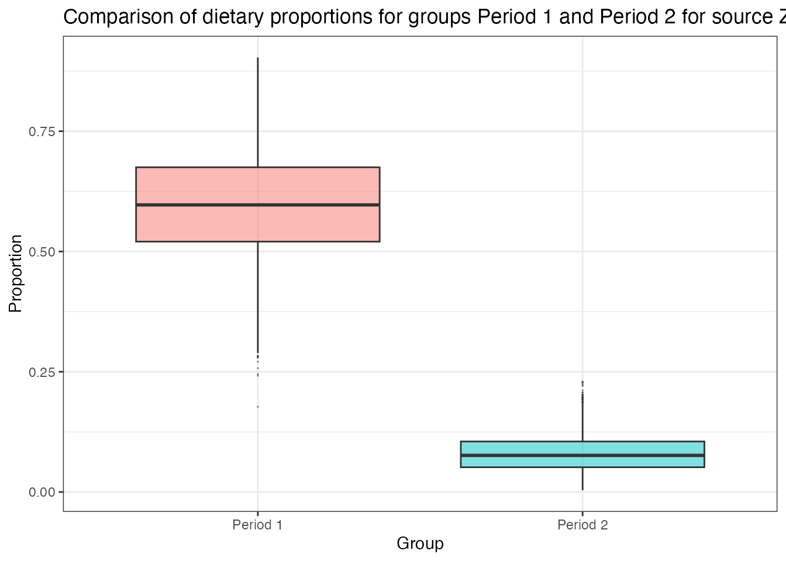Click the lowest Period 1 outlier point
The width and height of the screenshot is (786, 561).
click(258, 407)
